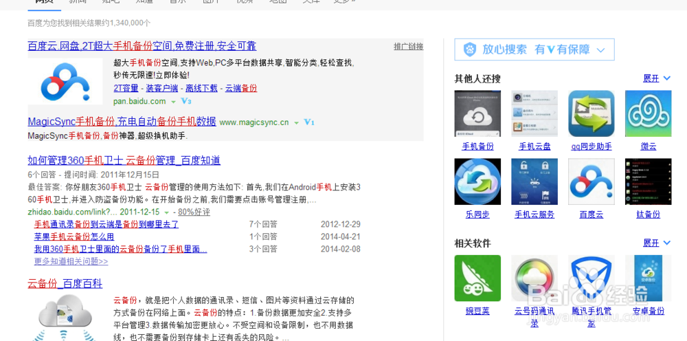Open the 手机云服务 thumbnail image
This screenshot has width=687, height=341.
(x=534, y=181)
